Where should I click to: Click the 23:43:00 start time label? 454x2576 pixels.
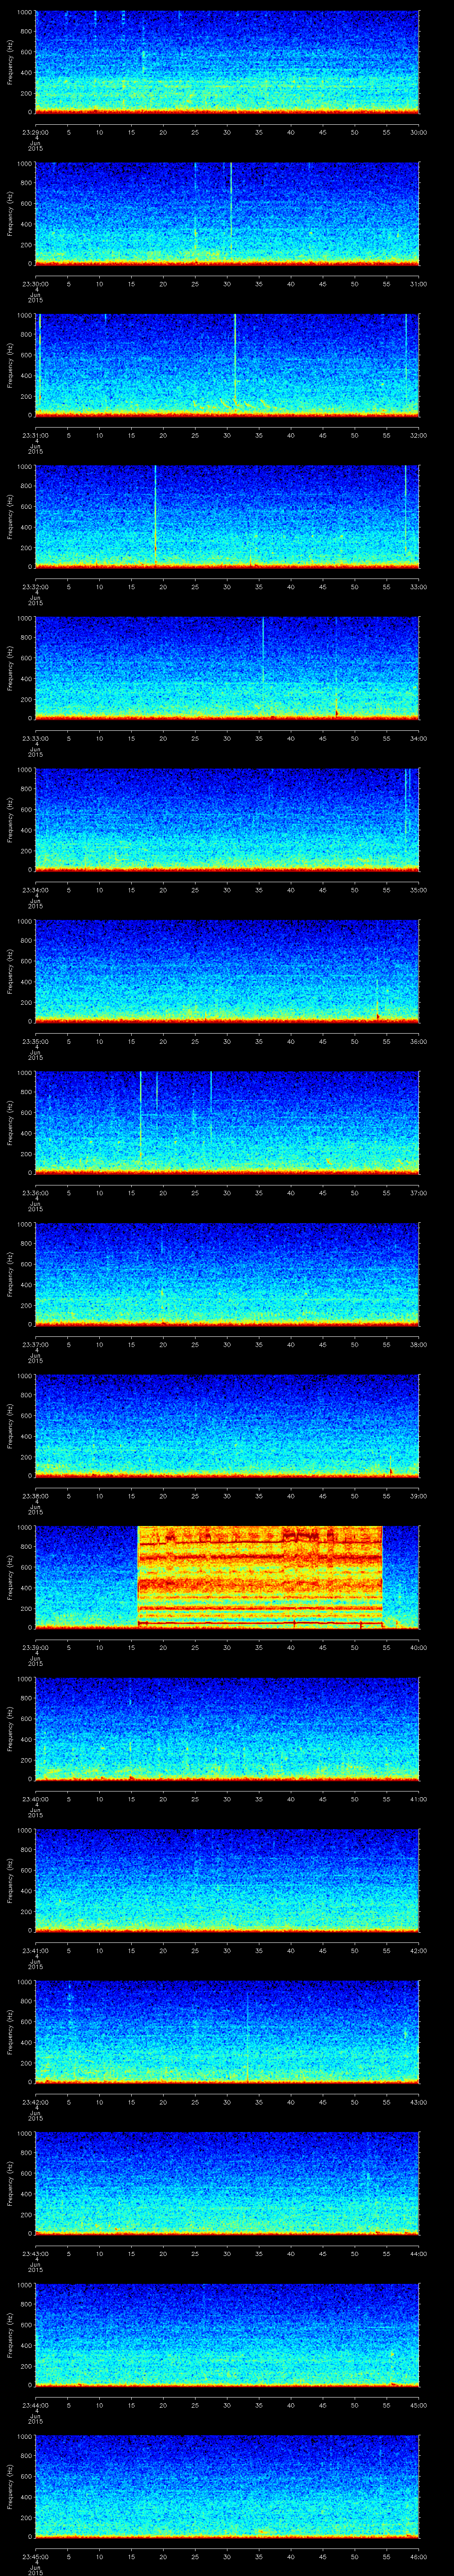click(x=35, y=2255)
